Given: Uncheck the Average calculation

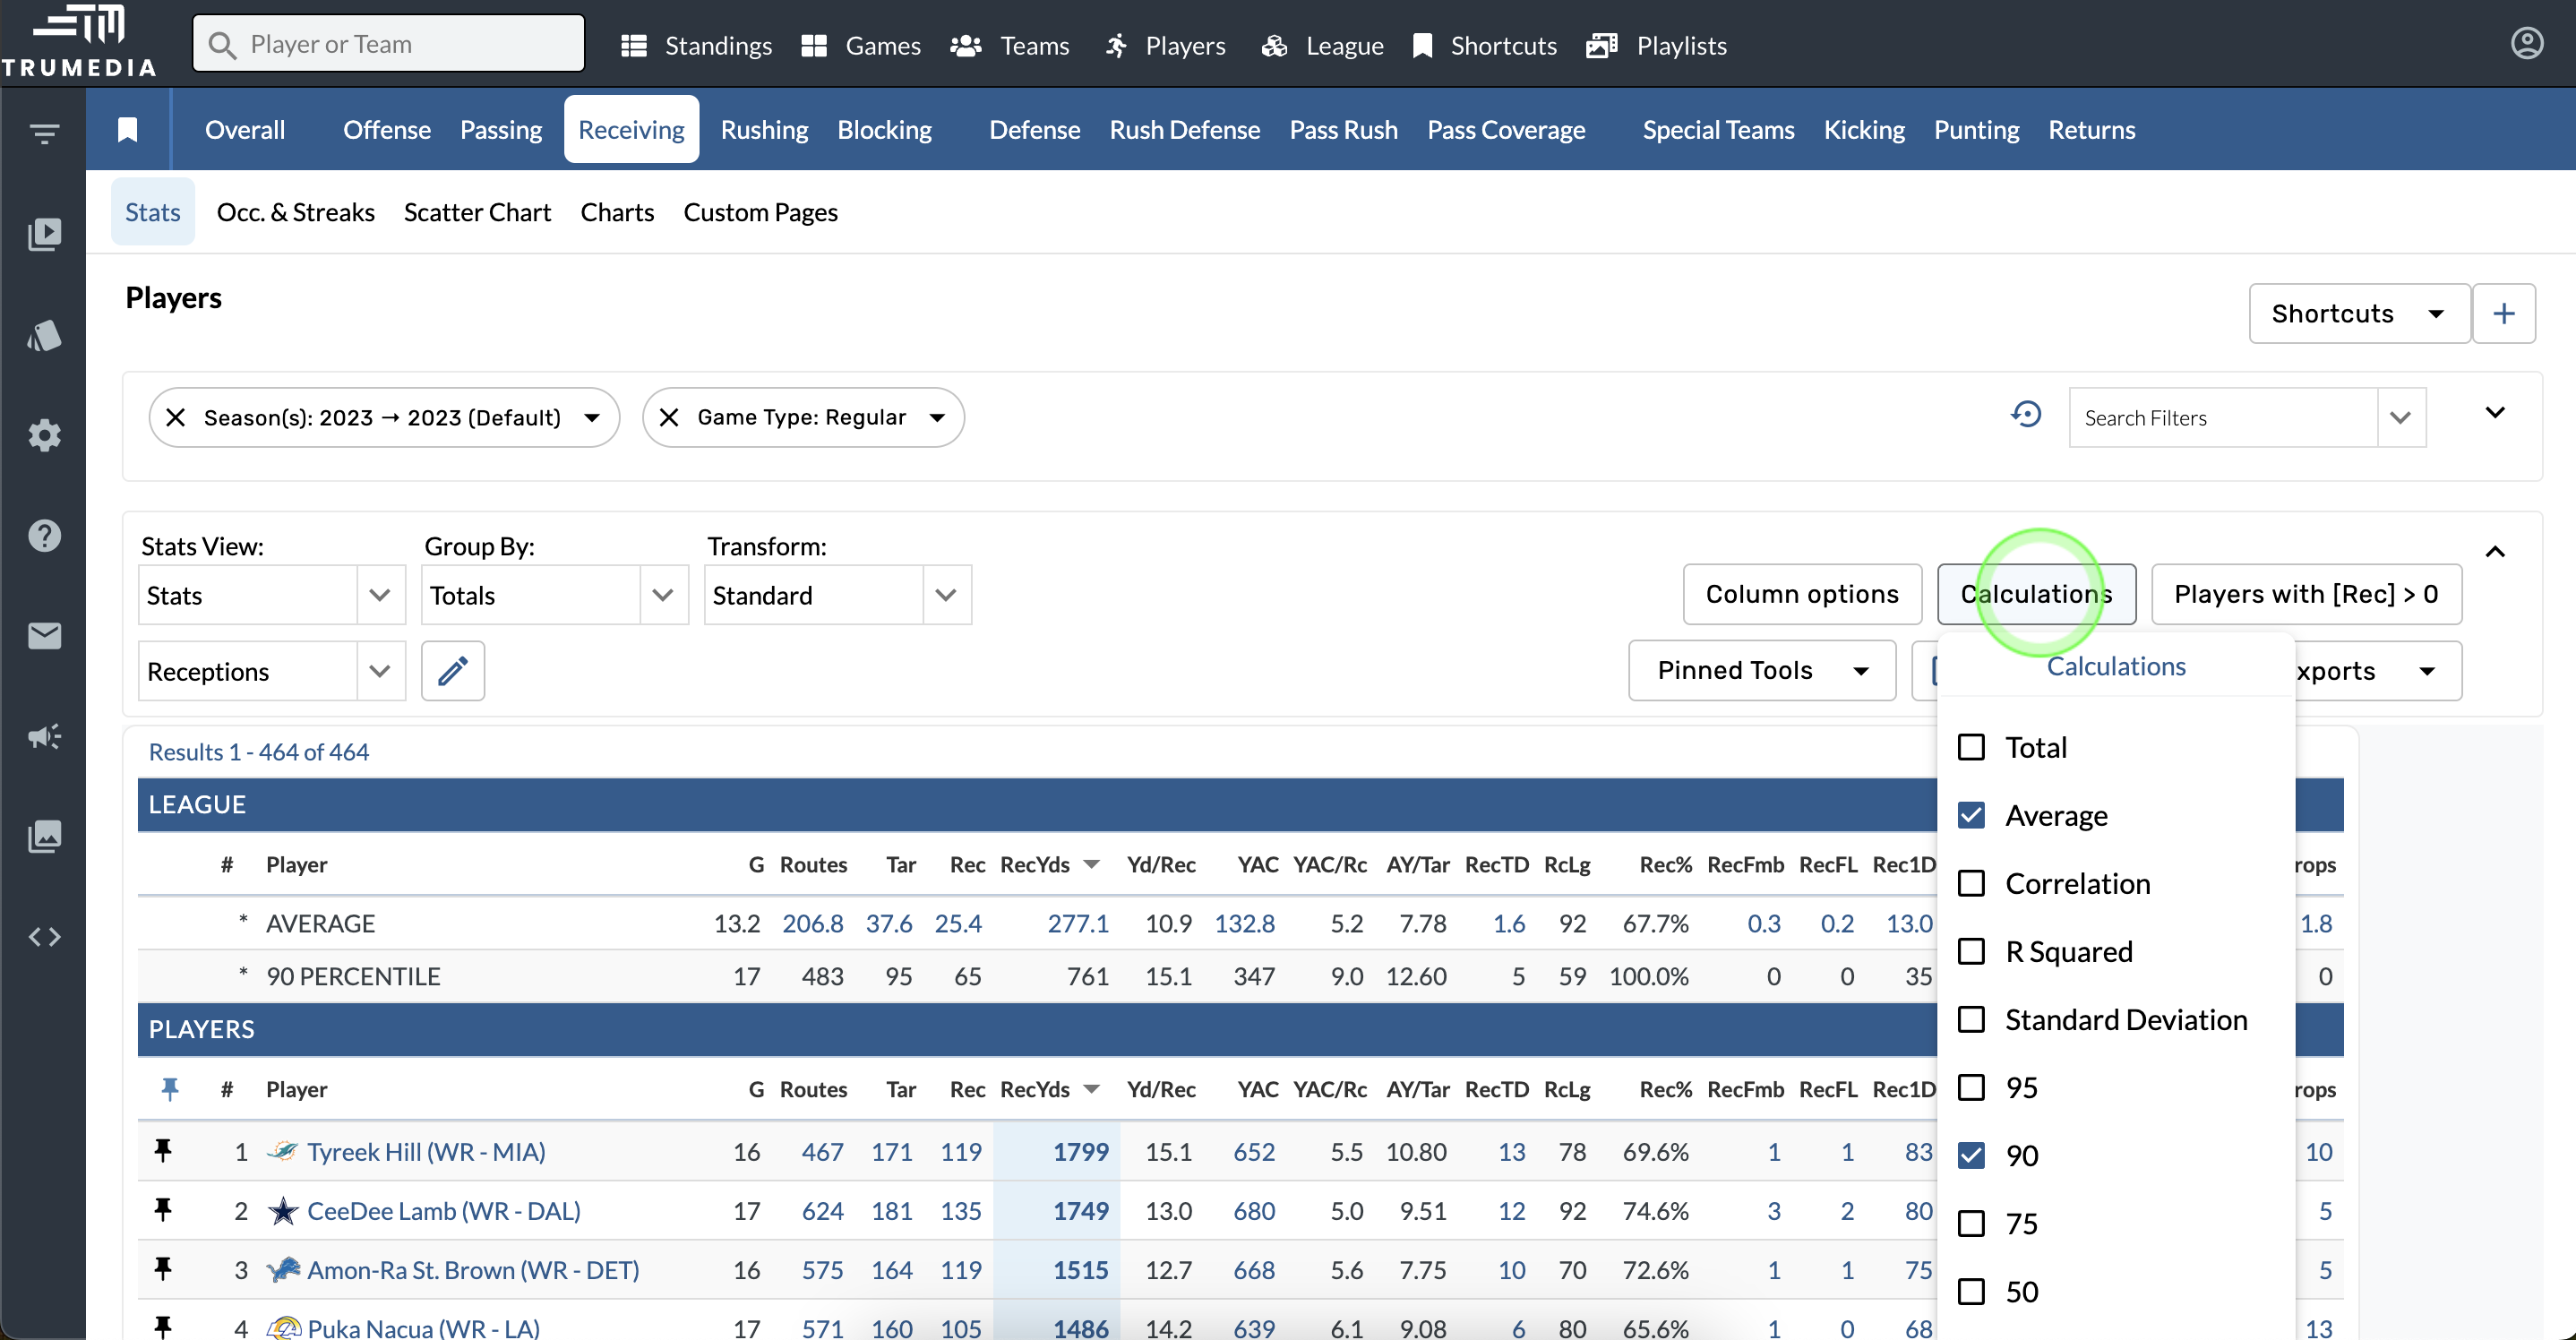Looking at the screenshot, I should tap(1971, 816).
